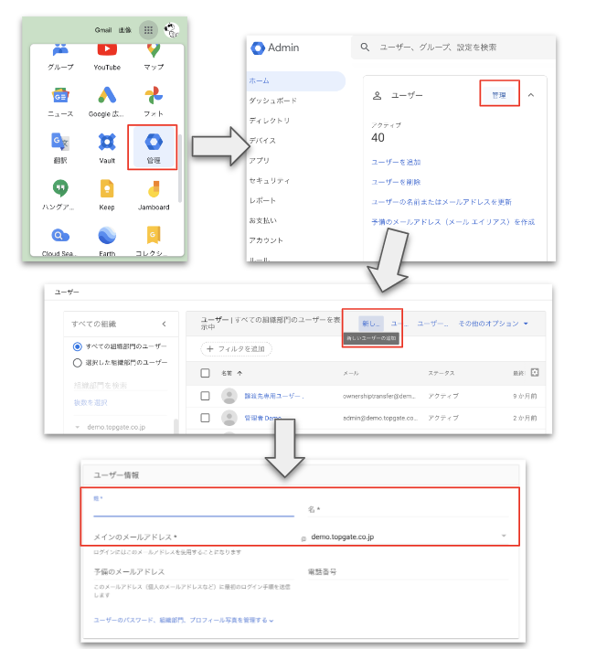
Task: Click the フィルタを追加 chip
Action: click(x=236, y=349)
